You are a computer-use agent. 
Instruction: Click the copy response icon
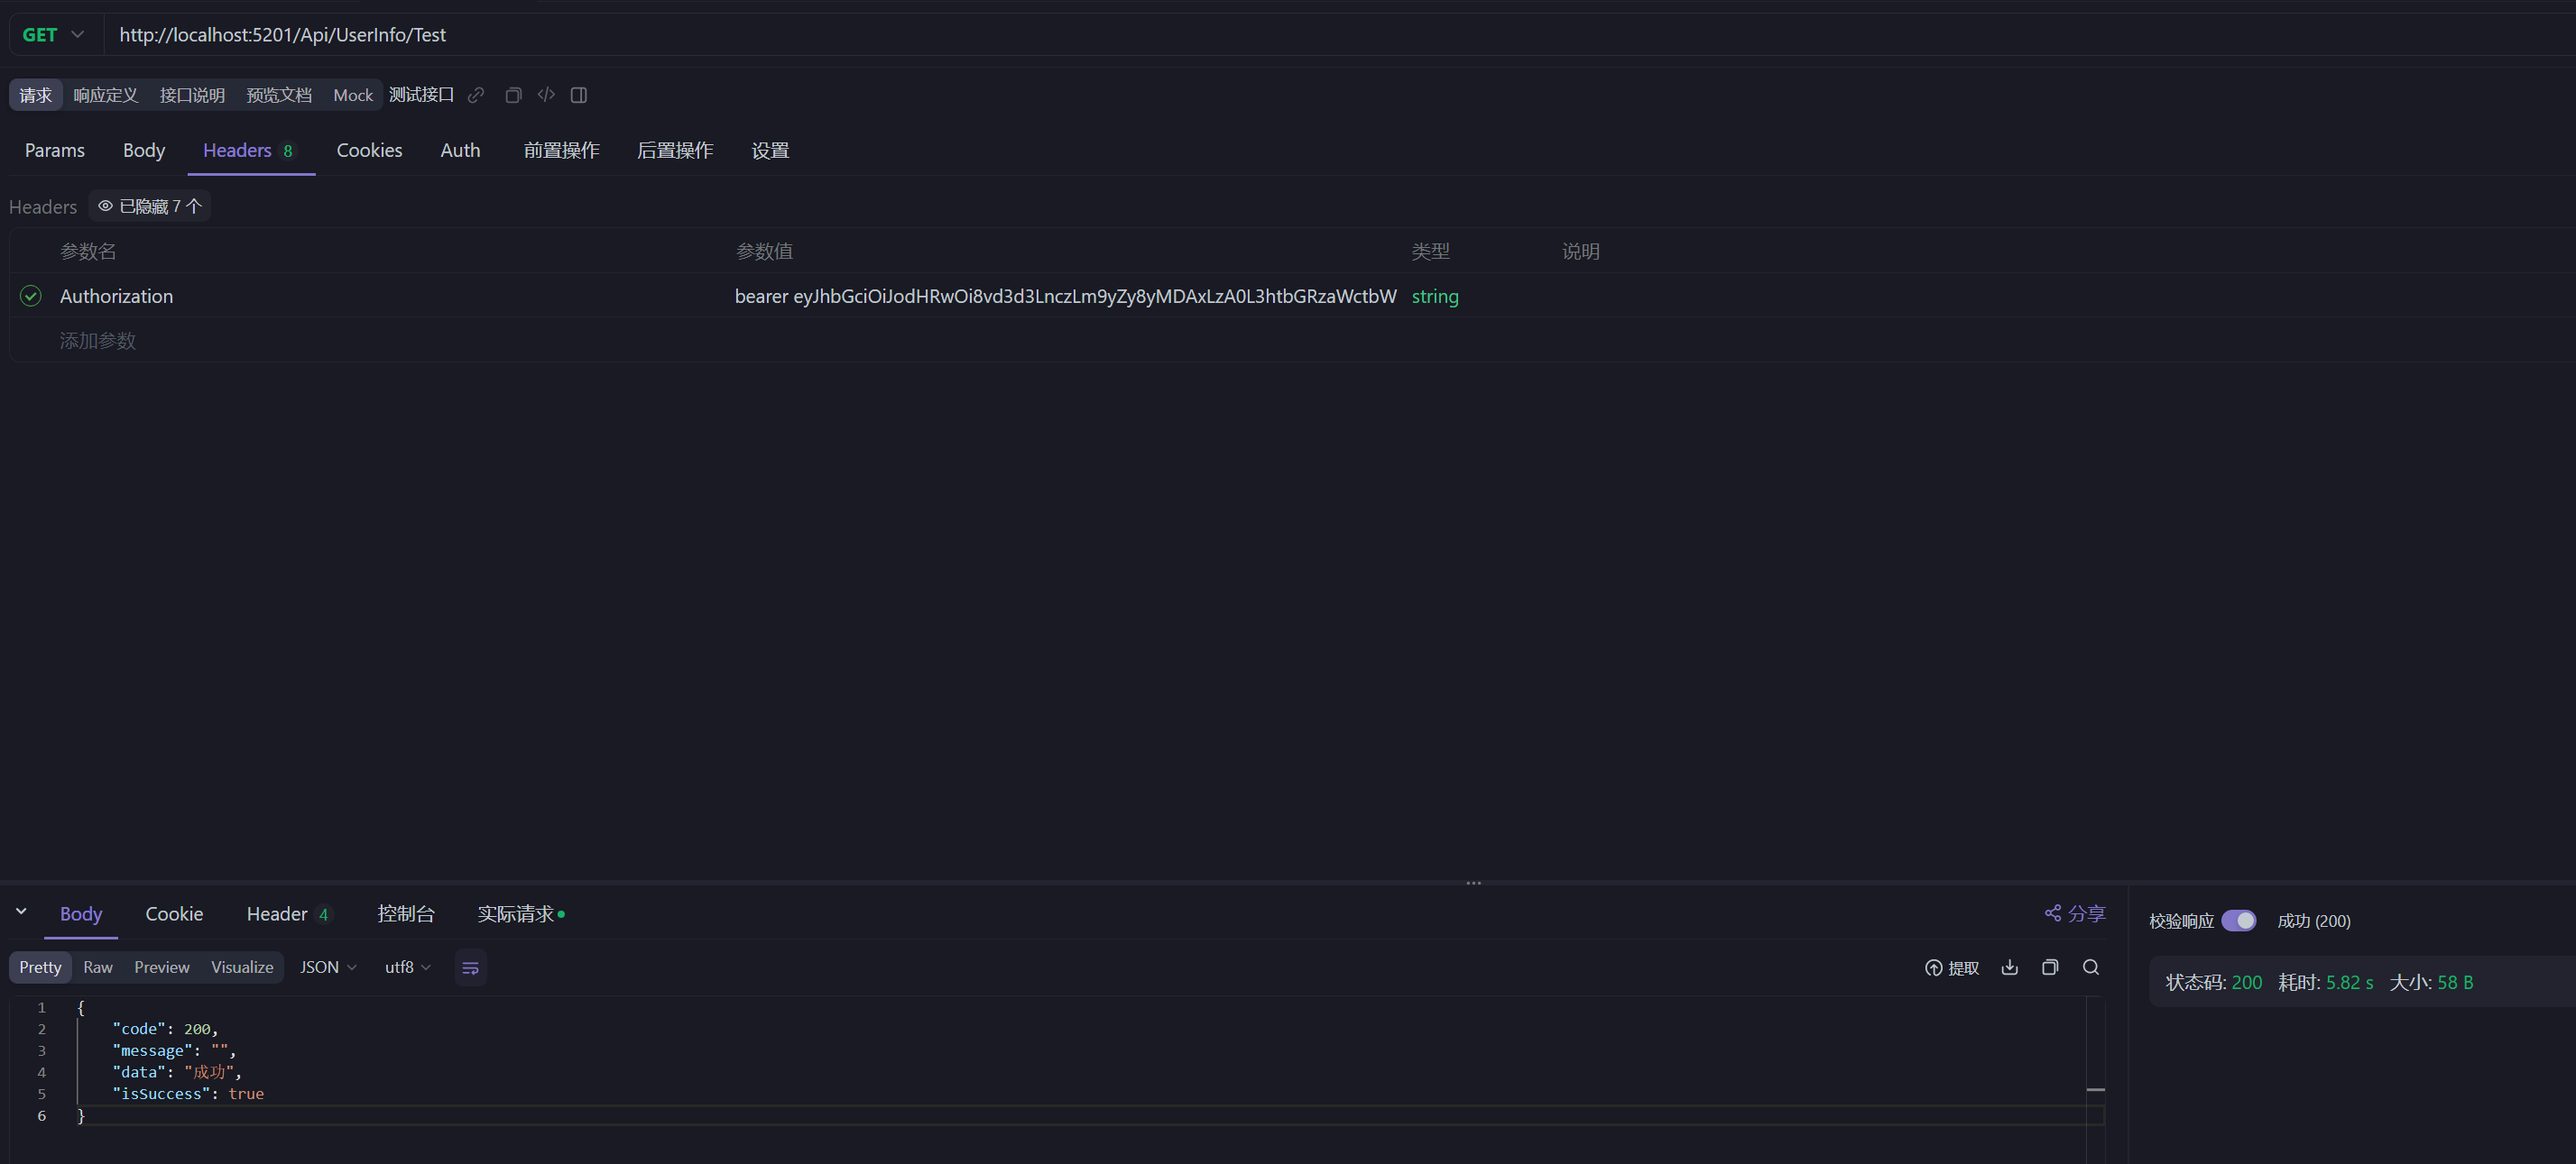(x=2050, y=967)
